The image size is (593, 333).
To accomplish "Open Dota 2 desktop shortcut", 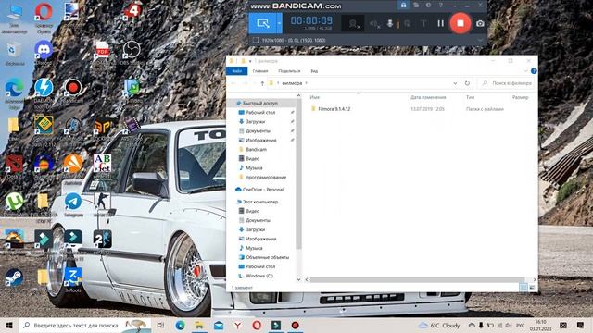I will (15, 166).
